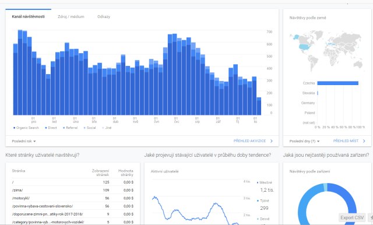
Task: Click the Export CSV button
Action: 352,217
